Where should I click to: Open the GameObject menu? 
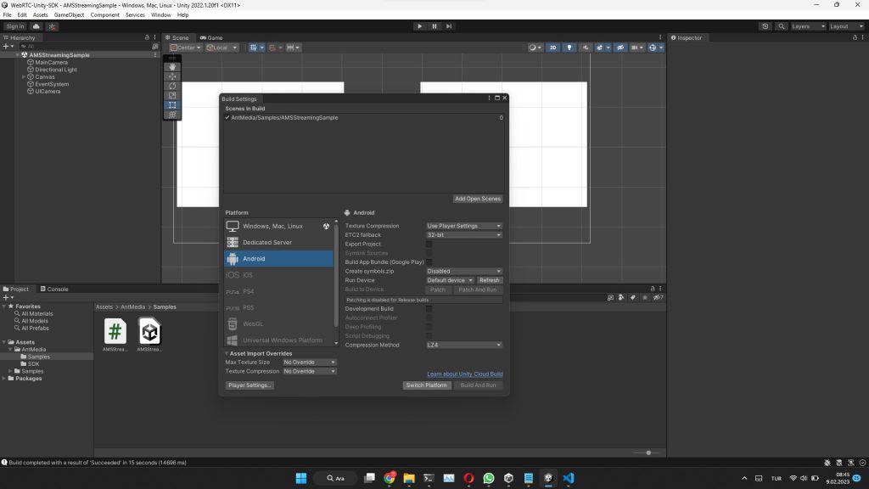tap(70, 15)
